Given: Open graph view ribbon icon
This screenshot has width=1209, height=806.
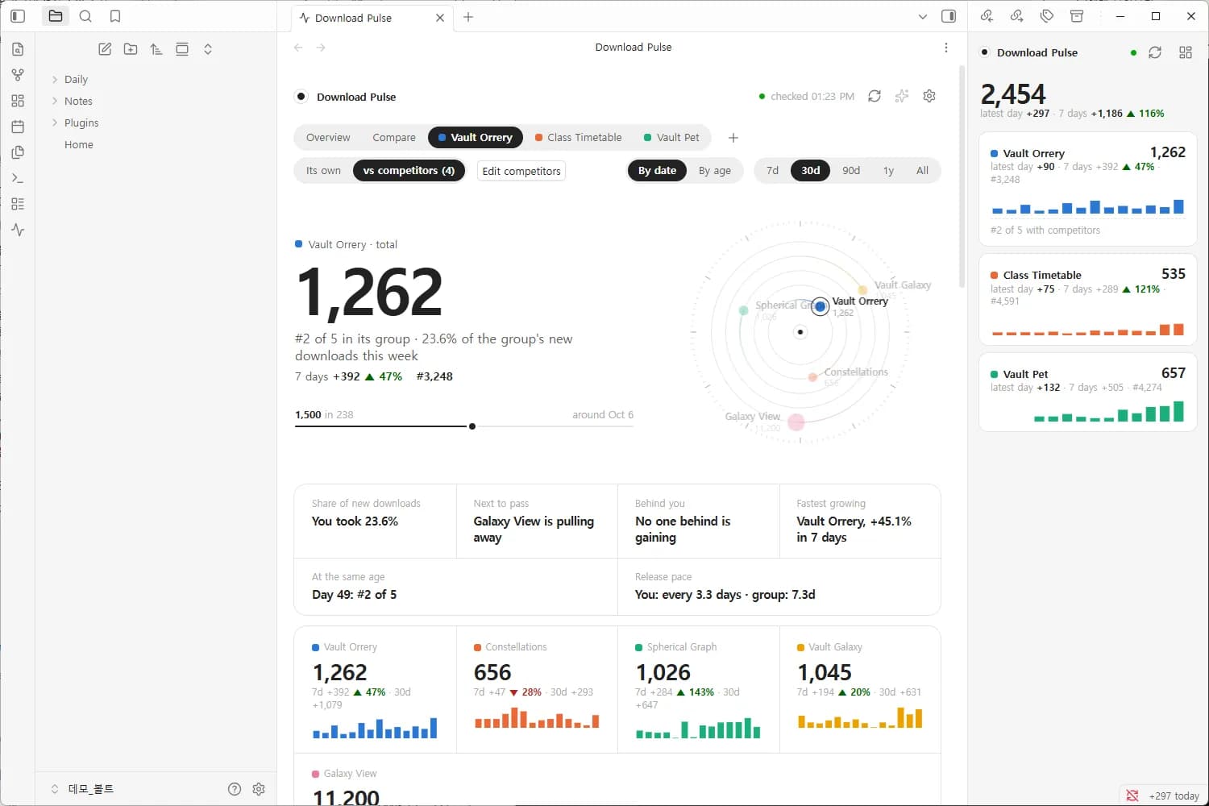Looking at the screenshot, I should (x=18, y=75).
